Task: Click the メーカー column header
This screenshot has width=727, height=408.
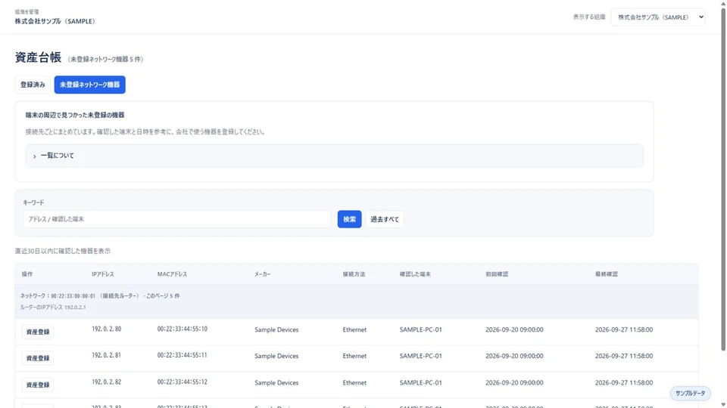Action: coord(263,274)
